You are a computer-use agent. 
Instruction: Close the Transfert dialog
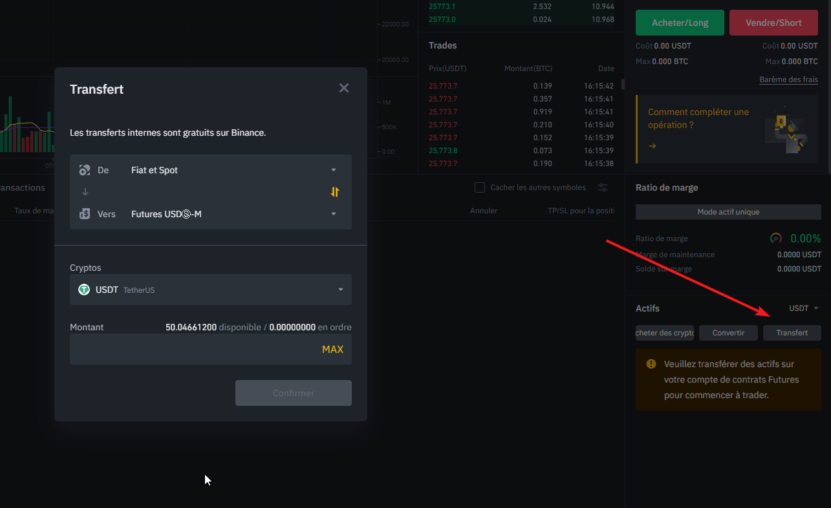[344, 88]
